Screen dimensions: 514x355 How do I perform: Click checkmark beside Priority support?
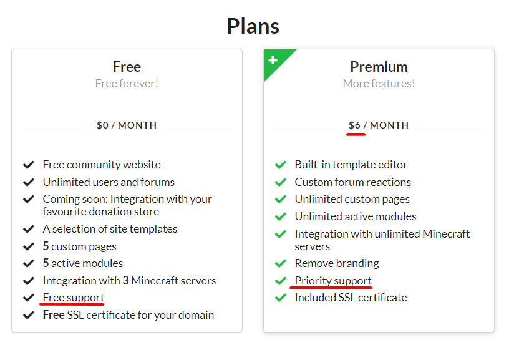click(x=280, y=281)
